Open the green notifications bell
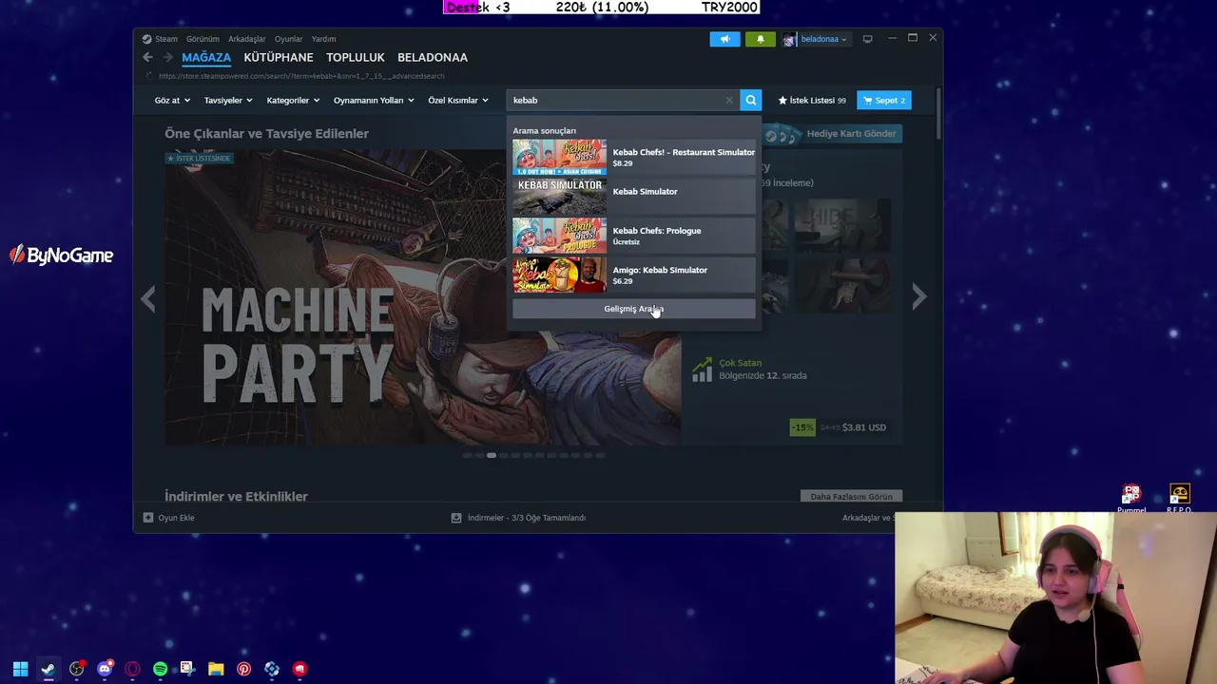Screen dimensions: 1217x684 click(760, 39)
